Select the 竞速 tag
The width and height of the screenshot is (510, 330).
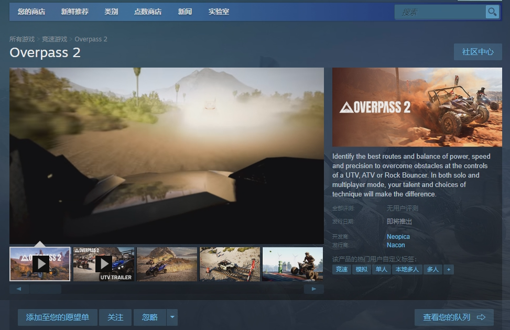[342, 270]
